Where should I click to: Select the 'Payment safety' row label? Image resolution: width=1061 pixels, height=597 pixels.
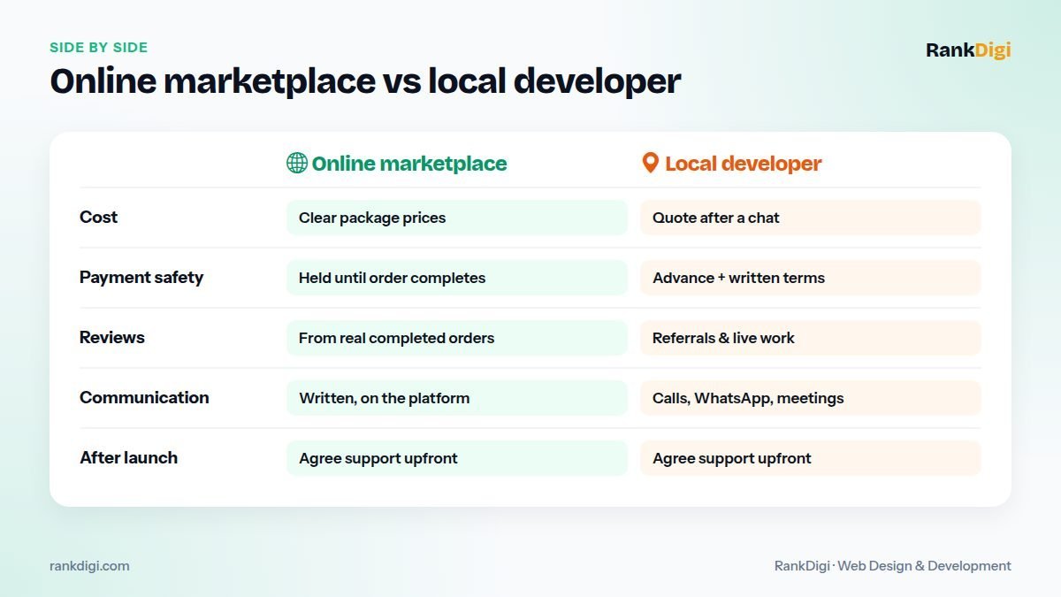[141, 278]
